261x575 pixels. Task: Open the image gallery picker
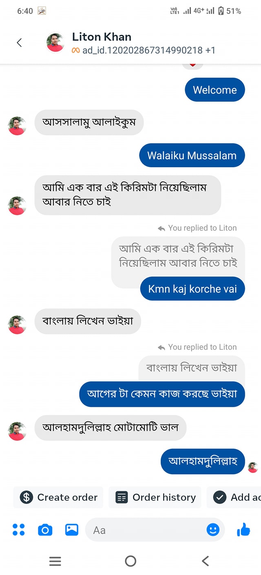coord(72,530)
